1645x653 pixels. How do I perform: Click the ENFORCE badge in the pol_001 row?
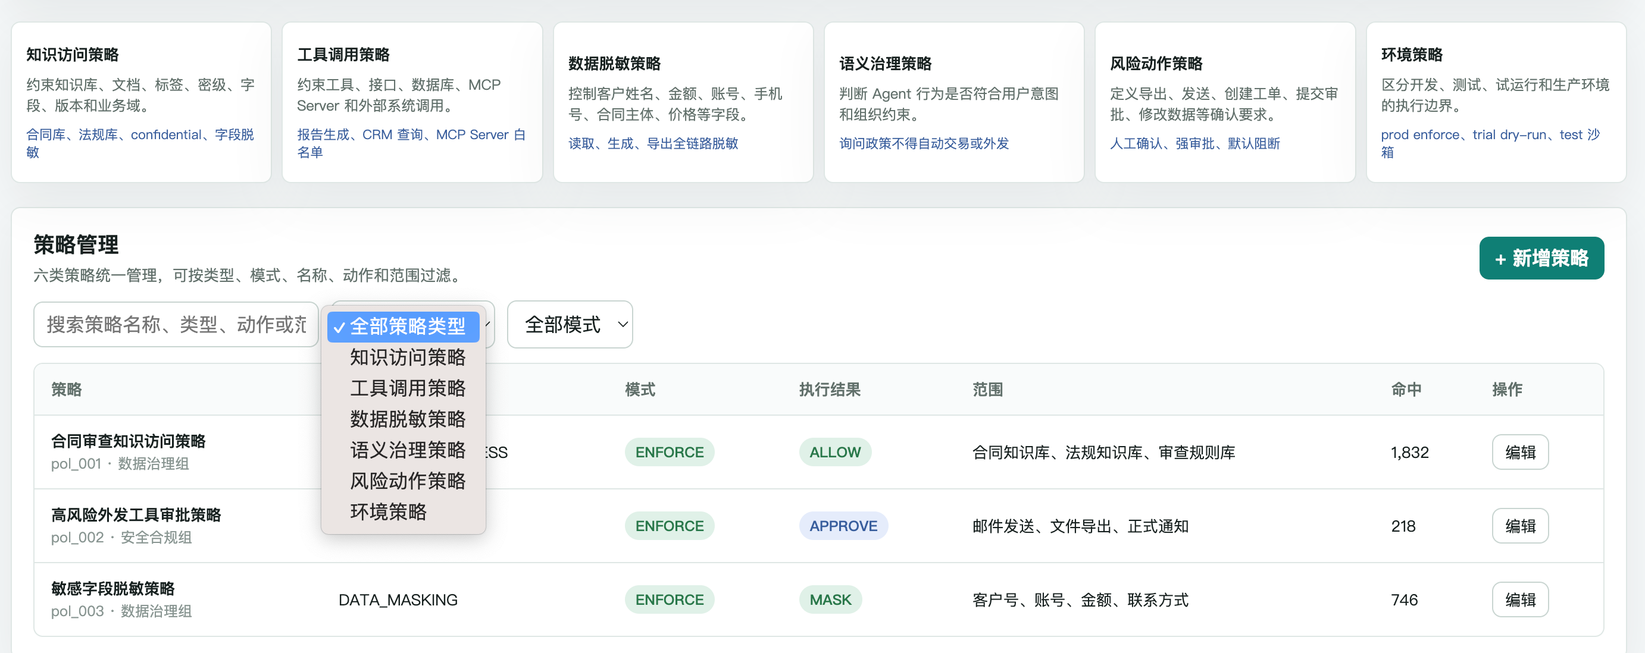(669, 452)
